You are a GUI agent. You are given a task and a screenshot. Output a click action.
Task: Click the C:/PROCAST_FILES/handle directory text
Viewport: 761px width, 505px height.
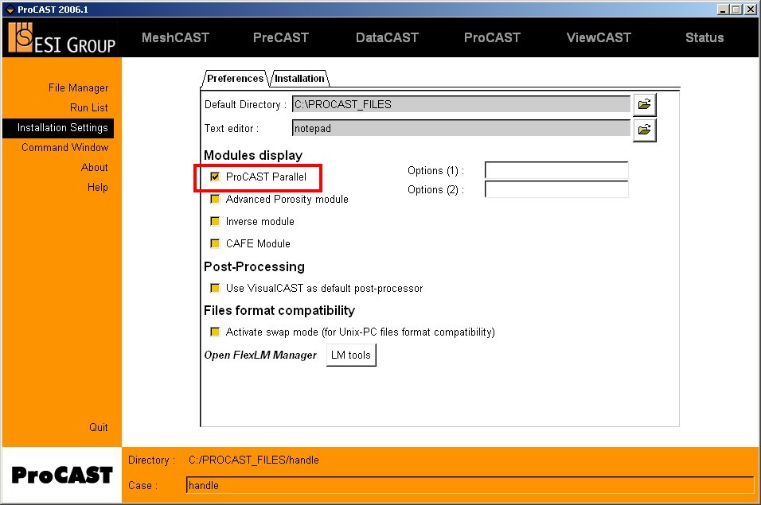click(254, 460)
